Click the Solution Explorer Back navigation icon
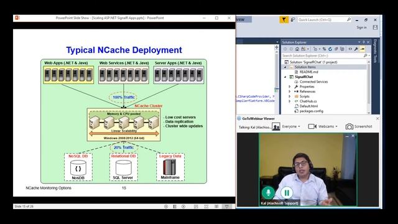 [285, 49]
